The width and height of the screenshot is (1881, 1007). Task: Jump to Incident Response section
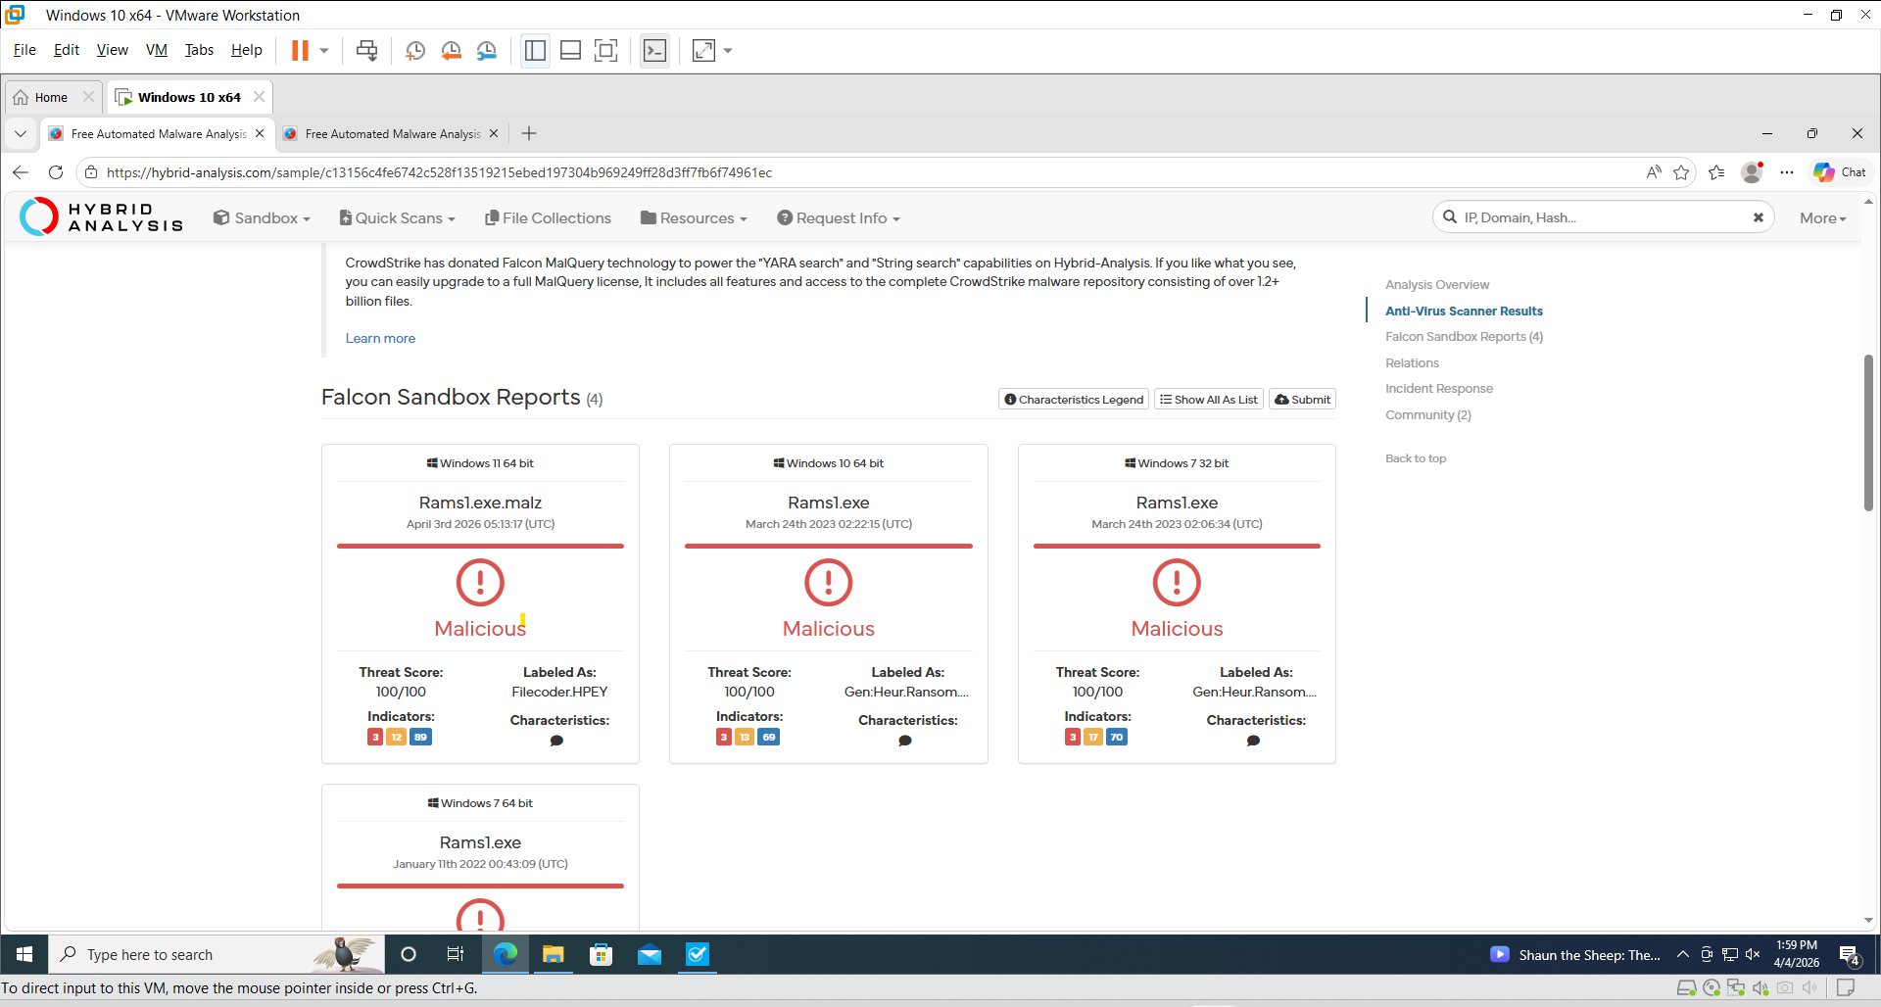(x=1439, y=388)
